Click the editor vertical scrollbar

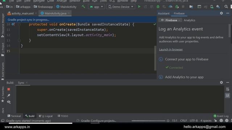[155, 58]
